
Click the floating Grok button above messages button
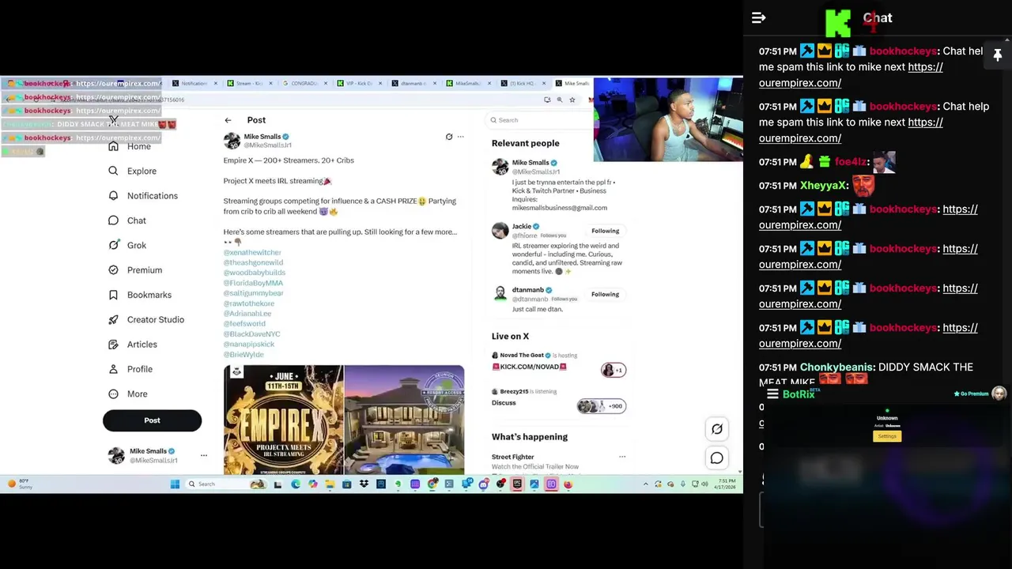click(716, 429)
